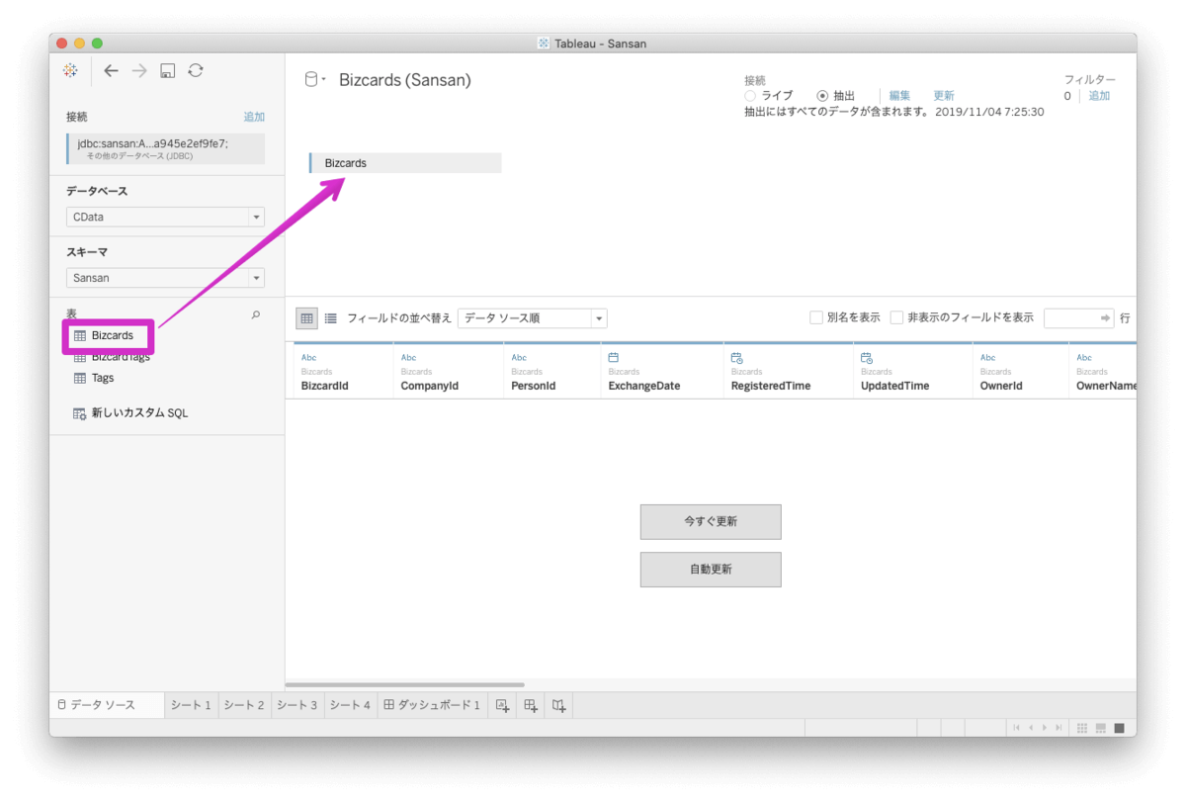Screen dimensions: 1186x802
Task: Switch to grid preview view icon
Action: (x=307, y=318)
